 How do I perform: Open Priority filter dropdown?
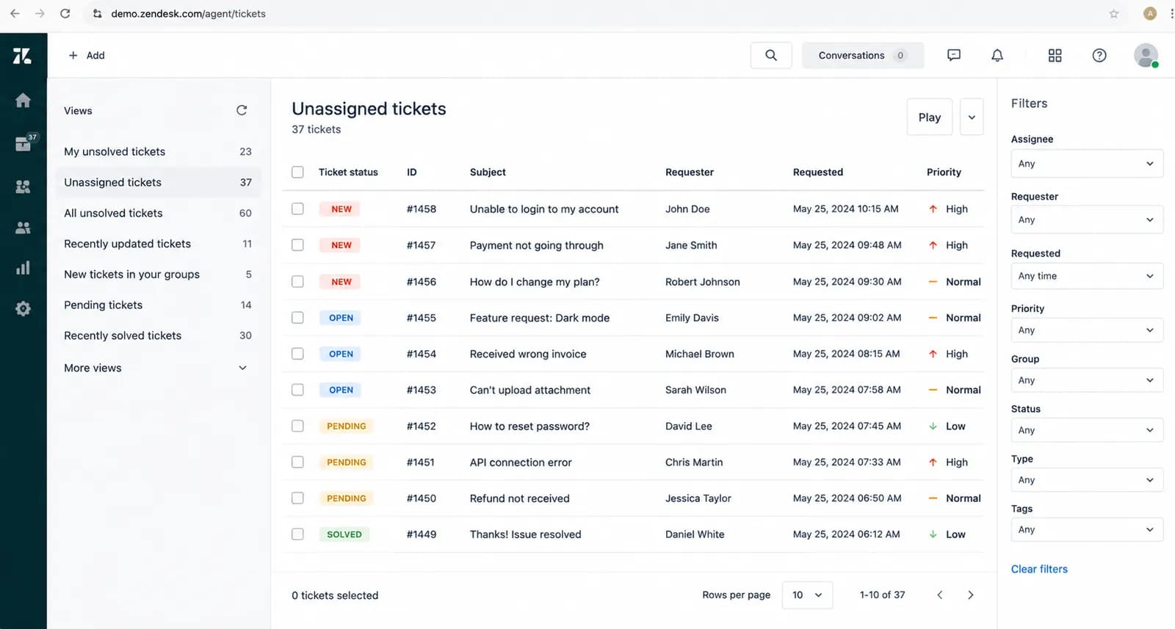(1087, 330)
